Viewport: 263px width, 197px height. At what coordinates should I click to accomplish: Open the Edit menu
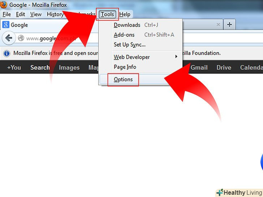[21, 14]
